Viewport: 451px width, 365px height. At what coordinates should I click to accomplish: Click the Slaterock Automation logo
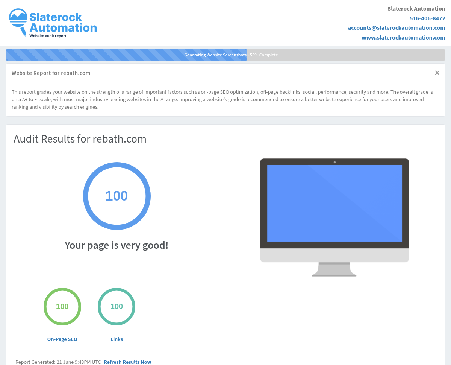[x=53, y=23]
